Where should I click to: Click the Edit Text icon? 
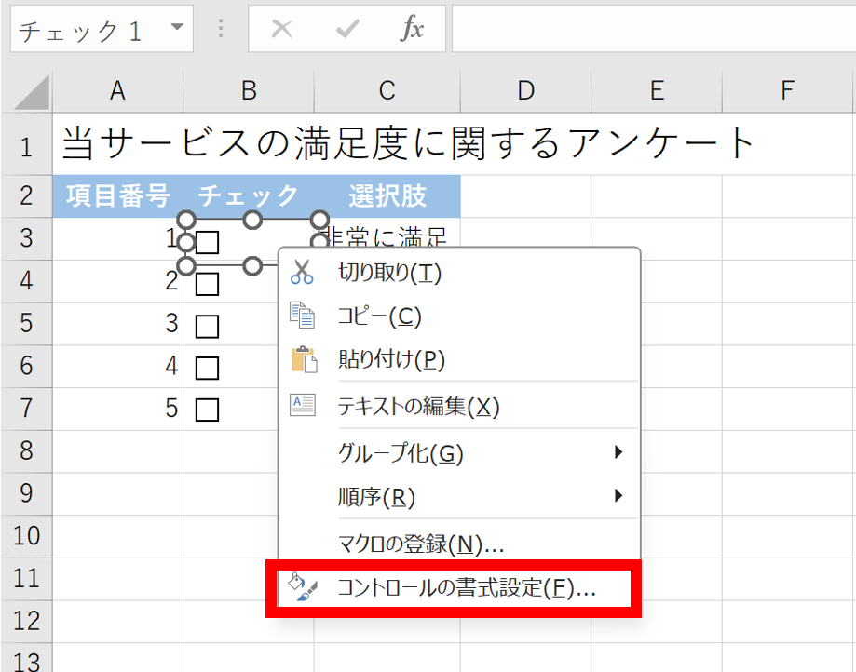point(303,406)
